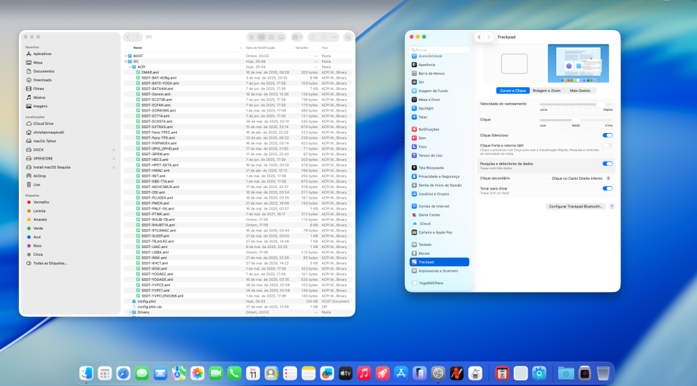The image size is (697, 386).
Task: Collapse the OC folder
Action: coord(125,61)
